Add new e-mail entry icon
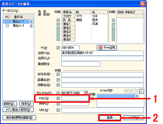 click(142, 91)
